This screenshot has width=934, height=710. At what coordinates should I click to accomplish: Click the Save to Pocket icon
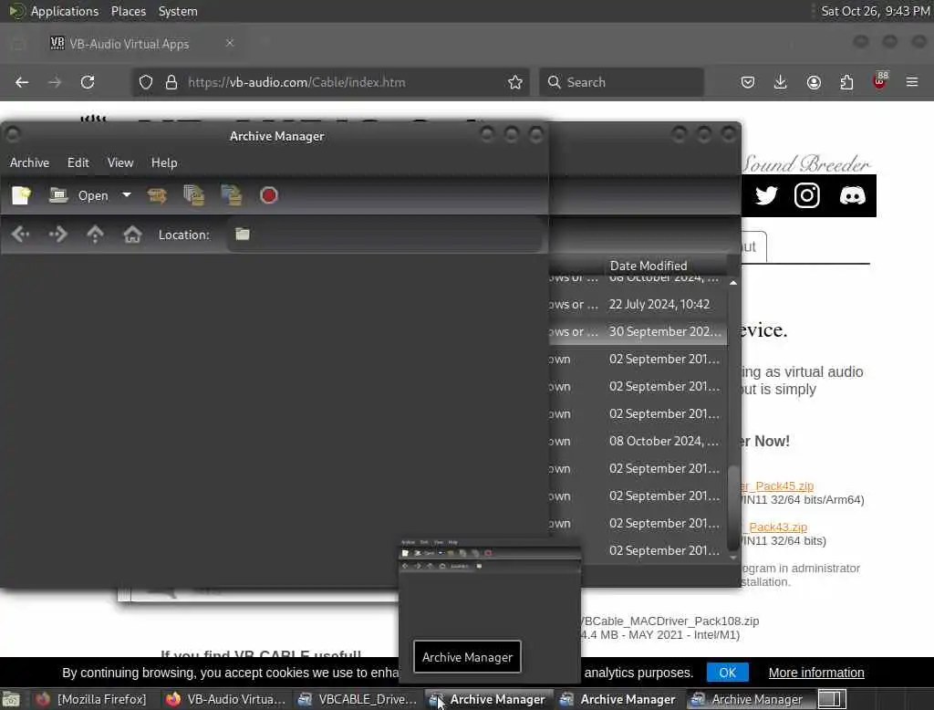click(x=748, y=82)
